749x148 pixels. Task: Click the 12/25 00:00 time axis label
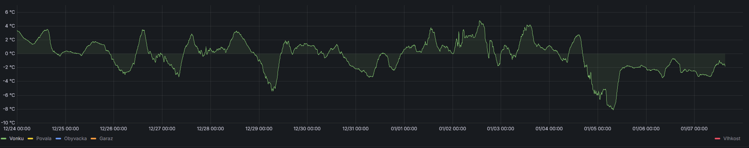click(65, 129)
